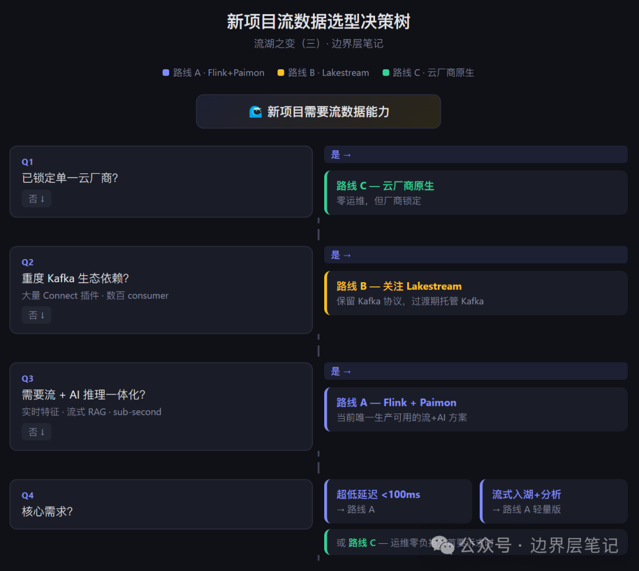Click the 否 ↓ tag in Q2 card
This screenshot has width=639, height=571.
[x=36, y=315]
